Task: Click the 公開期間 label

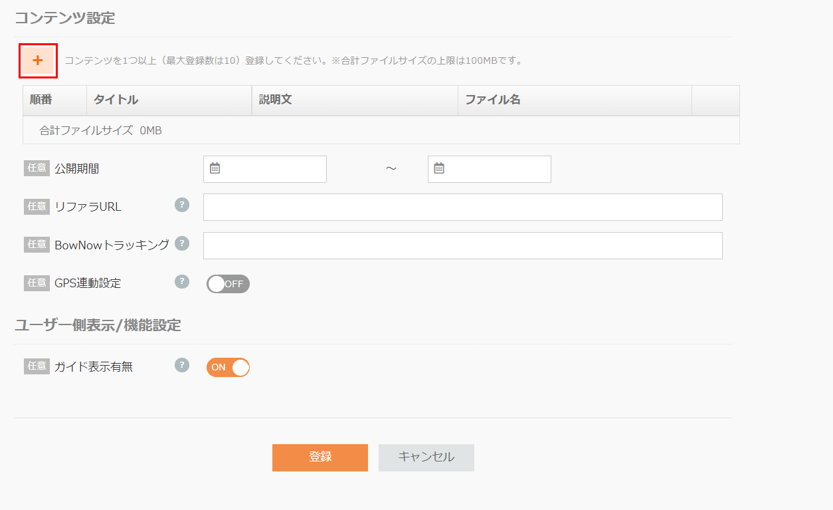Action: (76, 169)
